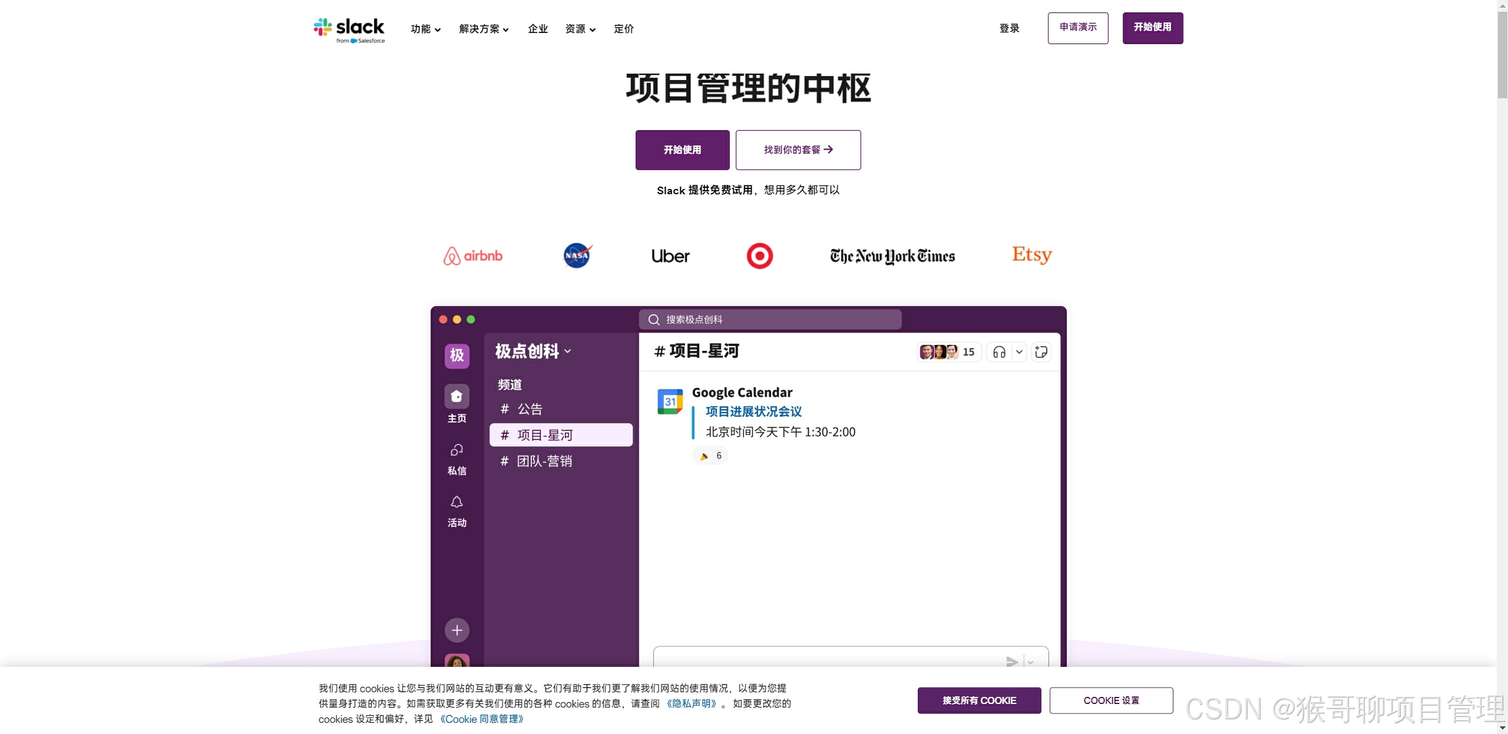Click 接受所有 COOKIE button

[979, 700]
